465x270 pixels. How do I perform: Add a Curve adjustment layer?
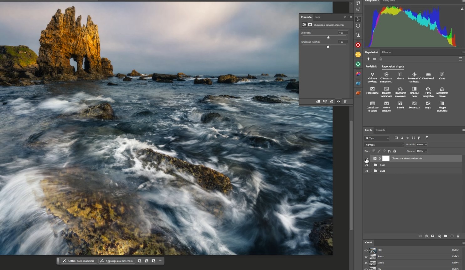[442, 75]
